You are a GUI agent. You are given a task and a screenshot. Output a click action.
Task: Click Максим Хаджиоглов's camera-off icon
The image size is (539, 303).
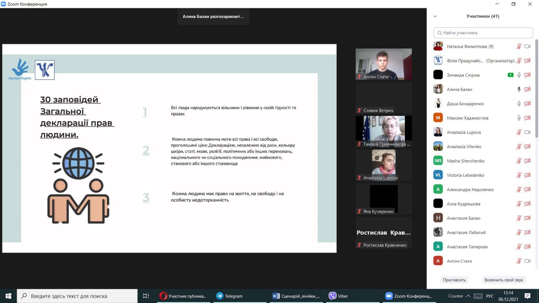click(x=528, y=118)
